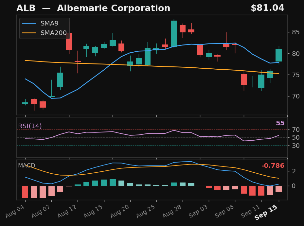Screen dimensions: 304x226
Task: Click the Aug 07 date label
Action: pyautogui.click(x=41, y=211)
